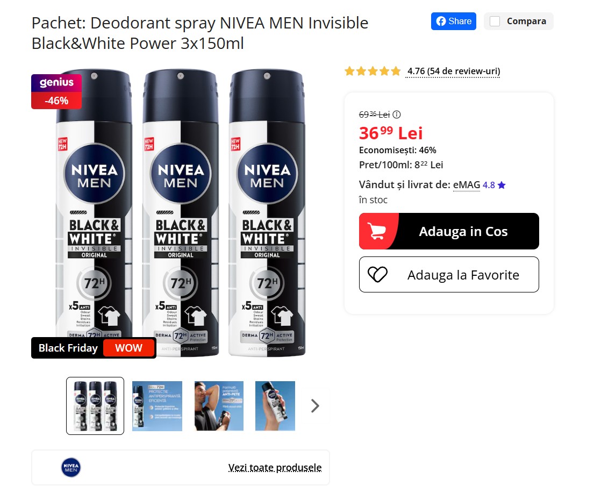Click Vezi toate produsele link

coord(275,468)
